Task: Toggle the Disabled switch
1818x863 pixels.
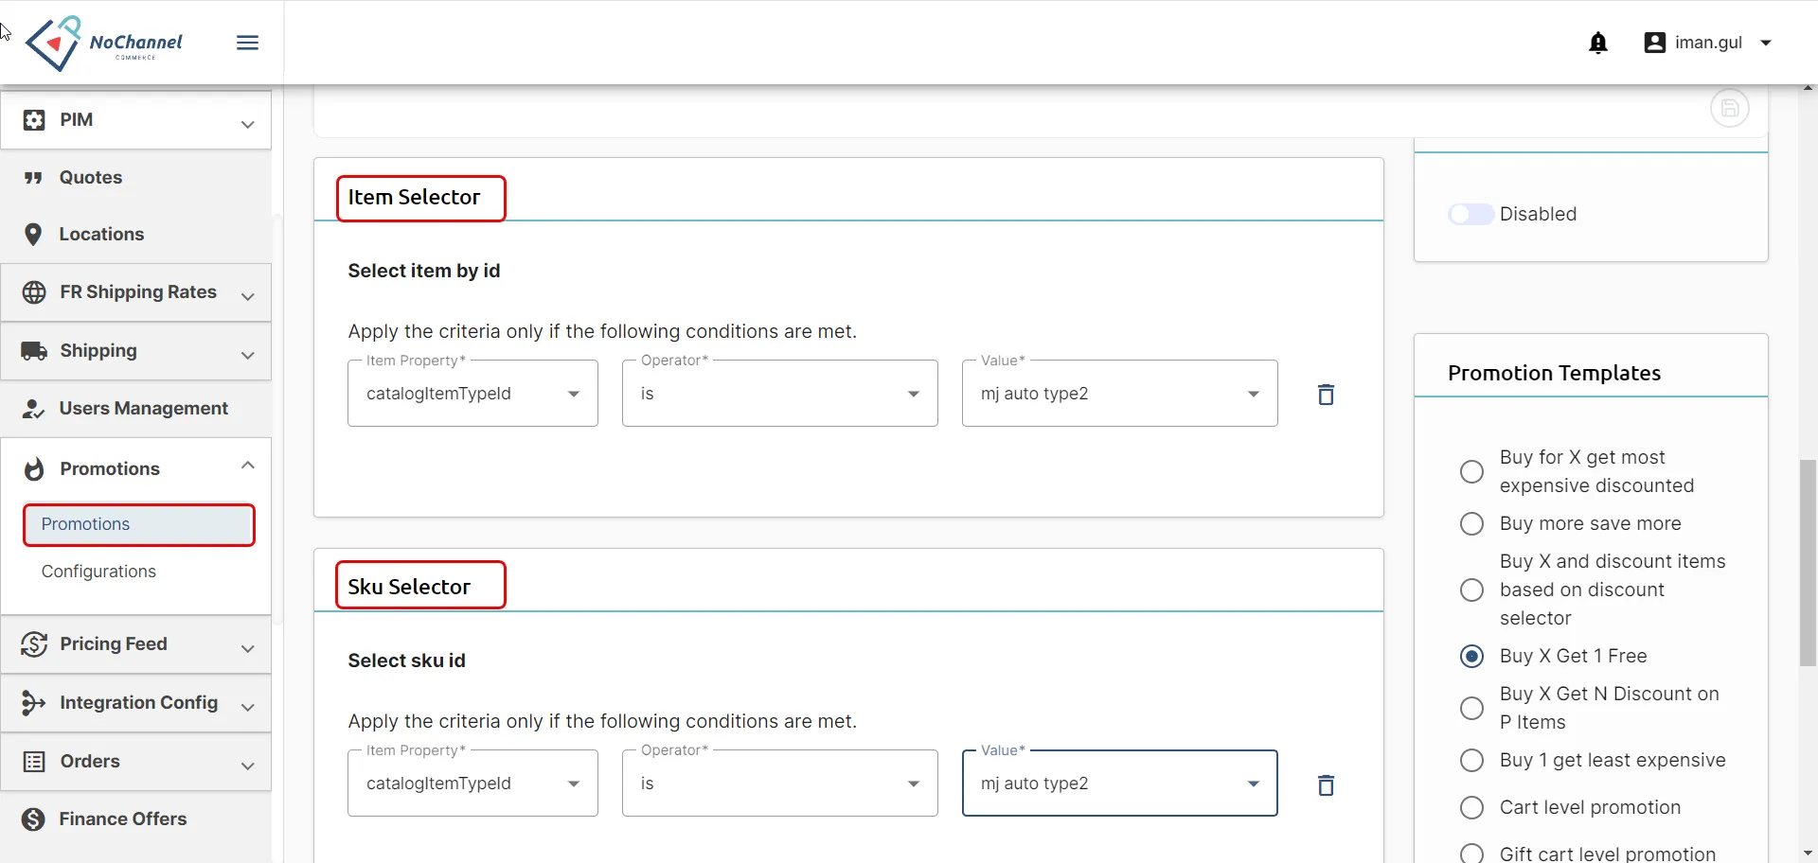Action: point(1470,215)
